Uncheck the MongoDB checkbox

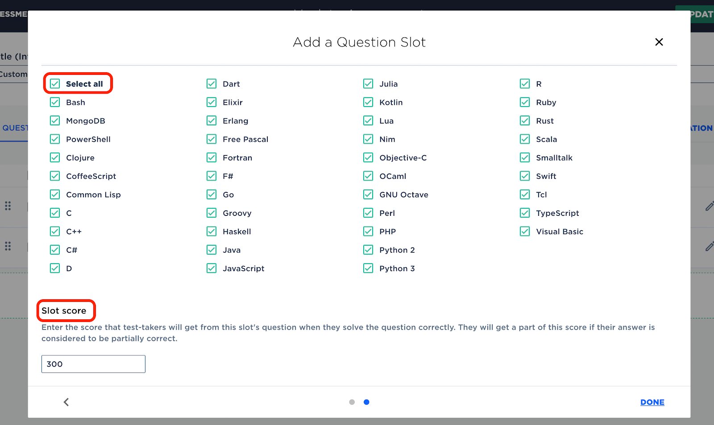coord(55,121)
